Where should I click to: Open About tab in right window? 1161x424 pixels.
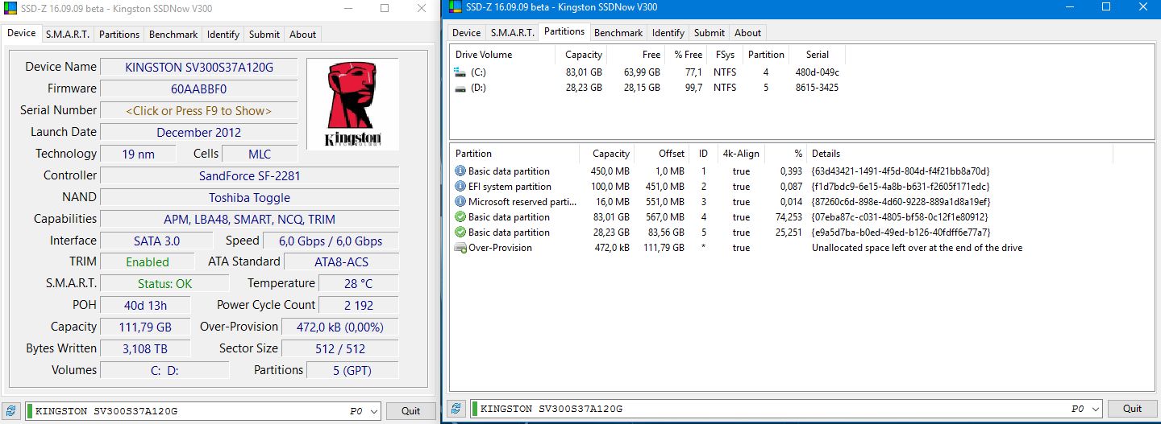pos(748,32)
